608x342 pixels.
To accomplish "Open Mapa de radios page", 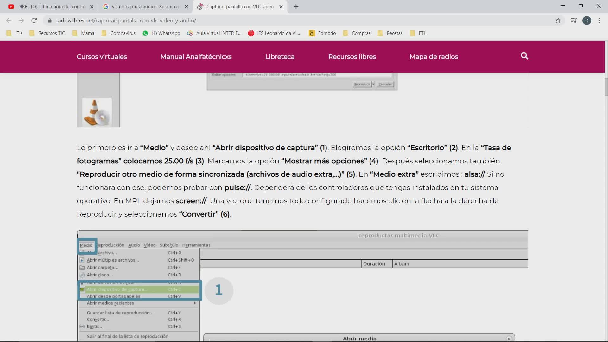I will click(434, 57).
